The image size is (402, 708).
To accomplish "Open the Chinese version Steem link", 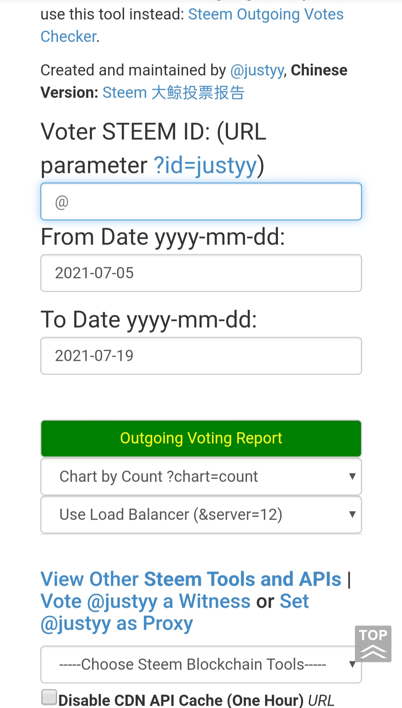I will point(173,93).
